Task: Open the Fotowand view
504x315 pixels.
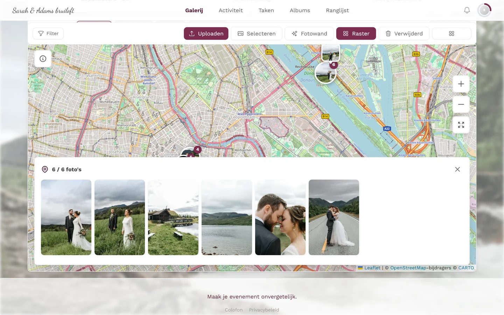Action: 309,34
